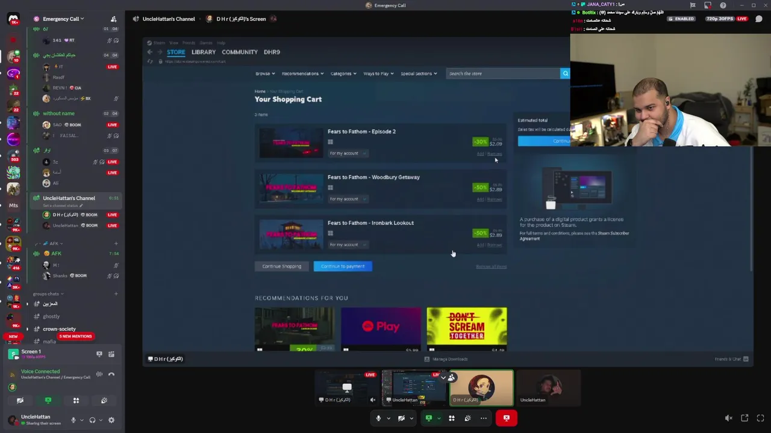The height and width of the screenshot is (433, 771).
Task: Mute microphone in the user panel
Action: [73, 420]
